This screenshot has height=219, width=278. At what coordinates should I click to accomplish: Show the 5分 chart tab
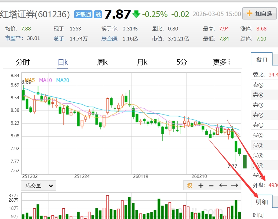pos(182,62)
